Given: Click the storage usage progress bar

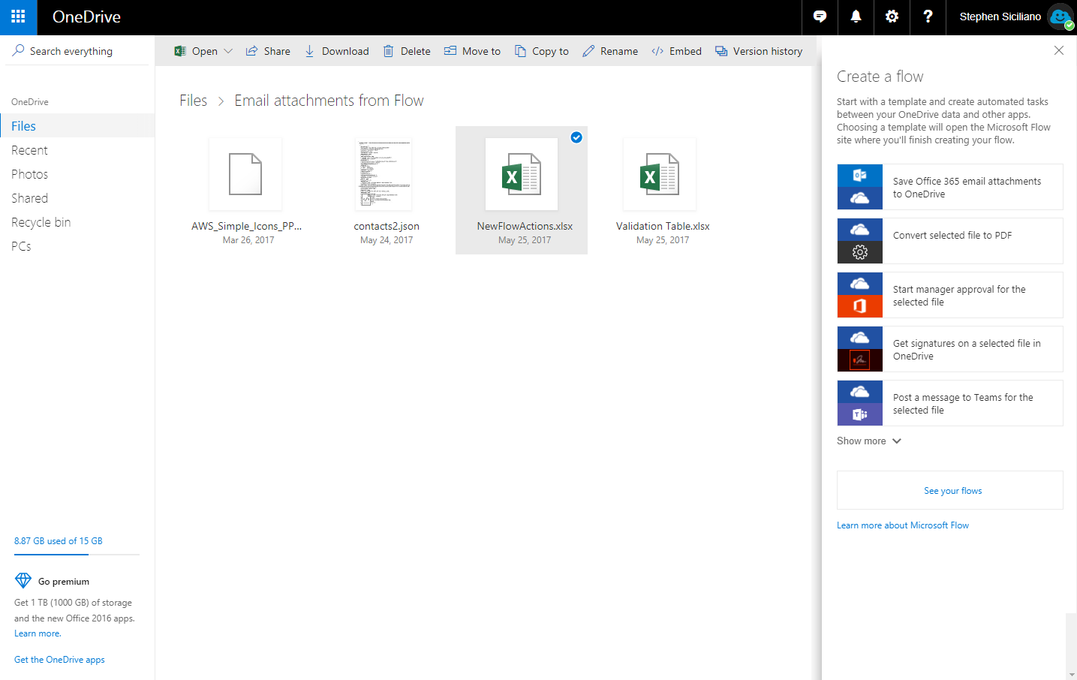Looking at the screenshot, I should click(x=77, y=555).
